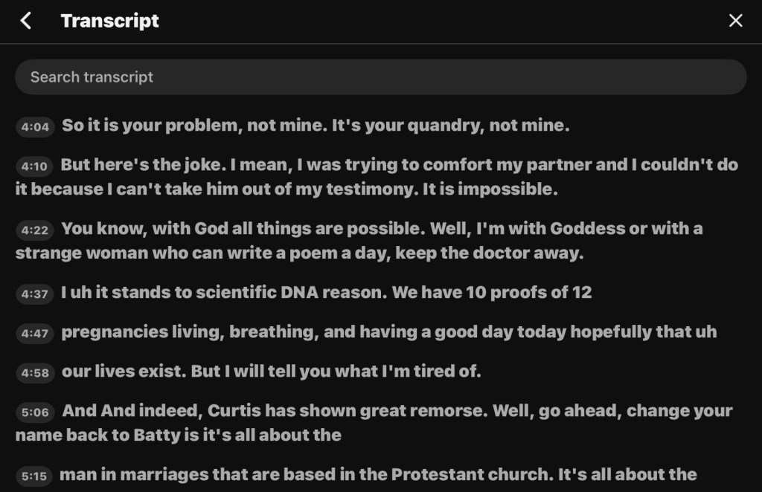Go back using the left arrow icon
This screenshot has width=762, height=492.
coord(26,21)
